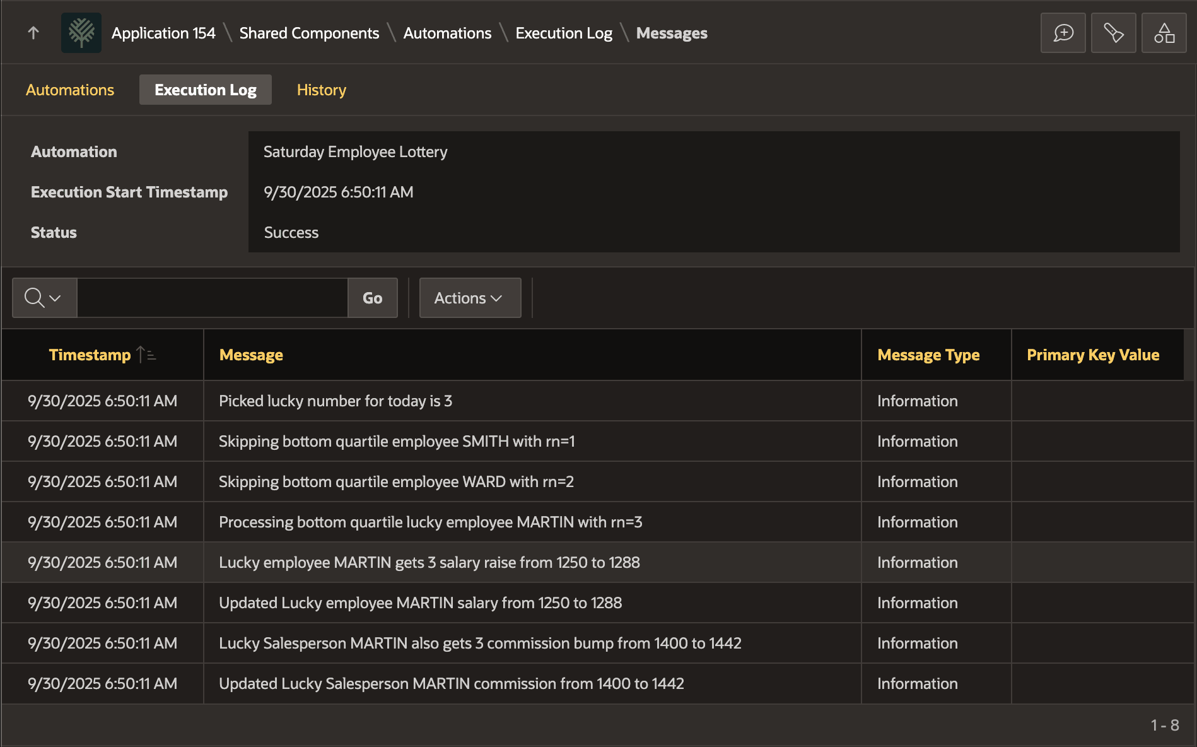Click 'Processing bottom quartile lucky employee MARTIN' message
1197x747 pixels.
coord(431,522)
